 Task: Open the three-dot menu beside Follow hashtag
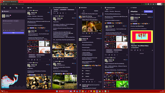142,11
